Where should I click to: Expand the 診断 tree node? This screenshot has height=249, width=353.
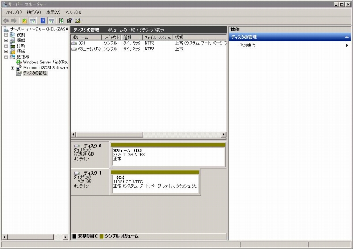coord(6,46)
